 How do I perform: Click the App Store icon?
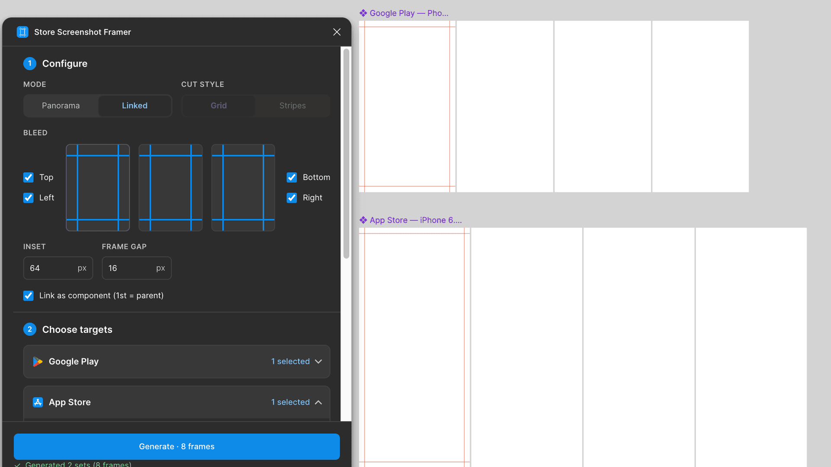(38, 402)
